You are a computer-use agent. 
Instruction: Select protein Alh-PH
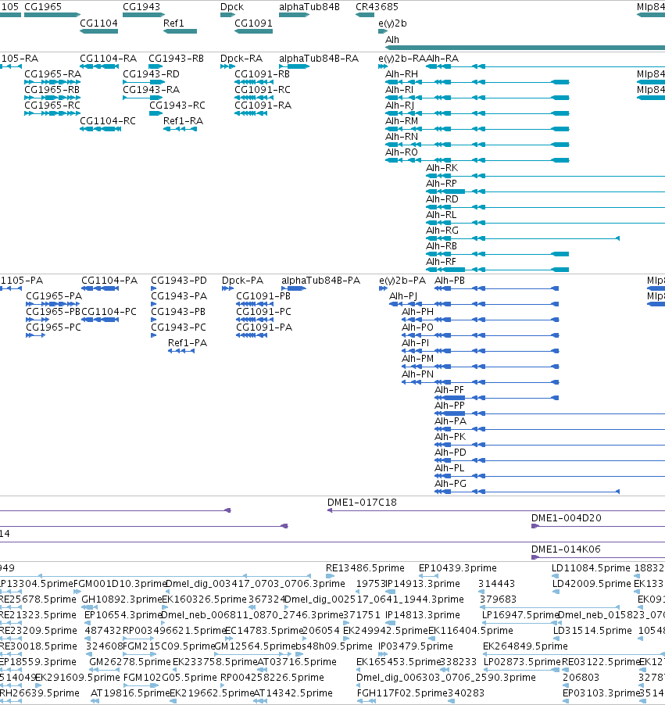(481, 320)
